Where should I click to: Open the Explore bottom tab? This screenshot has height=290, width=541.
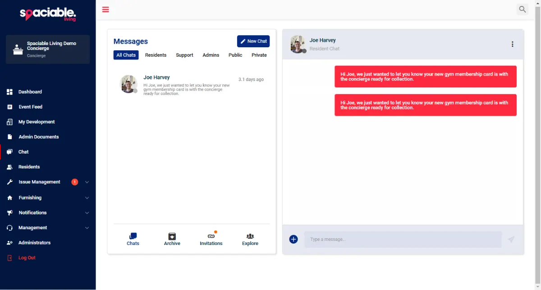[250, 239]
